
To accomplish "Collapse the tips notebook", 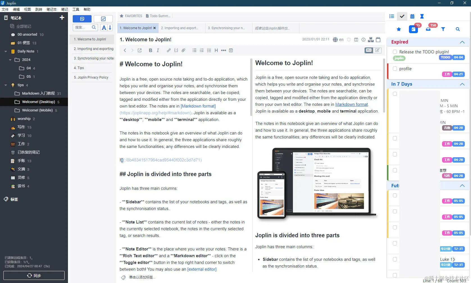I will click(x=6, y=85).
